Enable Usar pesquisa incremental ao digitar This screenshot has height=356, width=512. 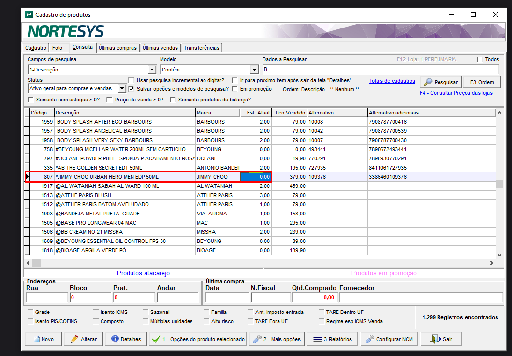coord(131,80)
